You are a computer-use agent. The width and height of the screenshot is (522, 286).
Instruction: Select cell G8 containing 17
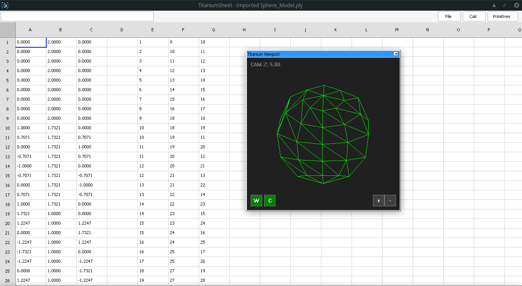click(x=214, y=109)
